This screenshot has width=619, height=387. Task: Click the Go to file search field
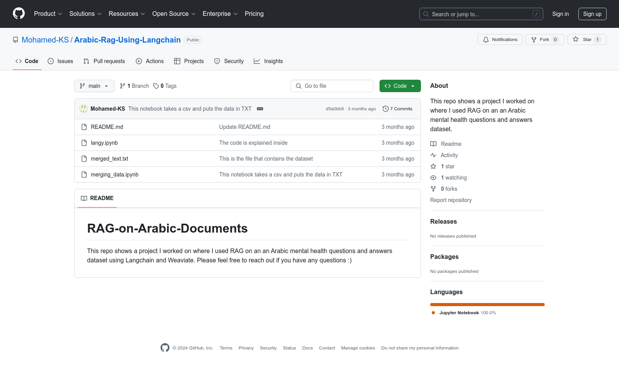332,86
